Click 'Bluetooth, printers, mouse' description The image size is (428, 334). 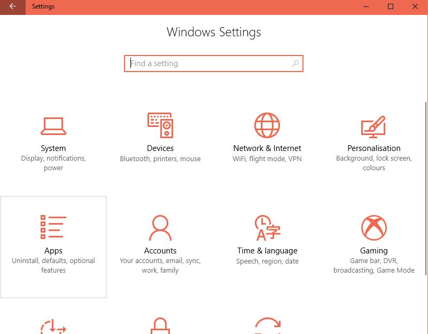click(160, 158)
